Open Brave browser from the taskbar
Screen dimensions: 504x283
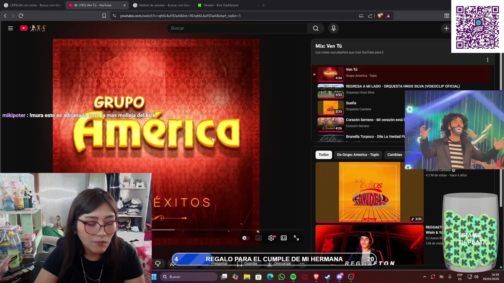[316, 277]
